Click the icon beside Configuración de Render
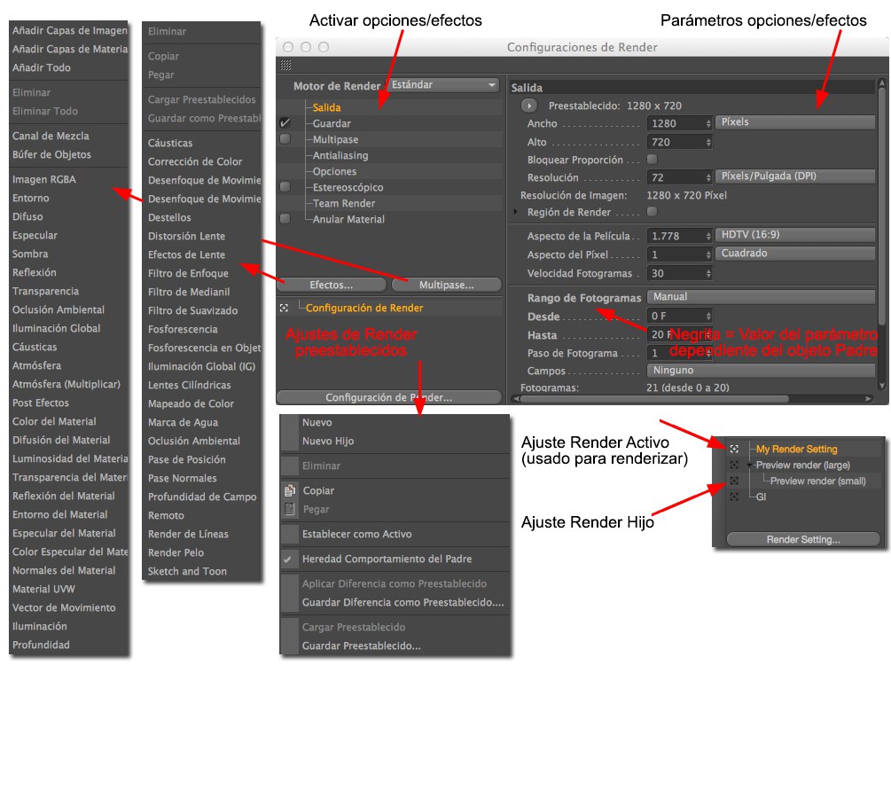This screenshot has width=891, height=798. (x=284, y=309)
